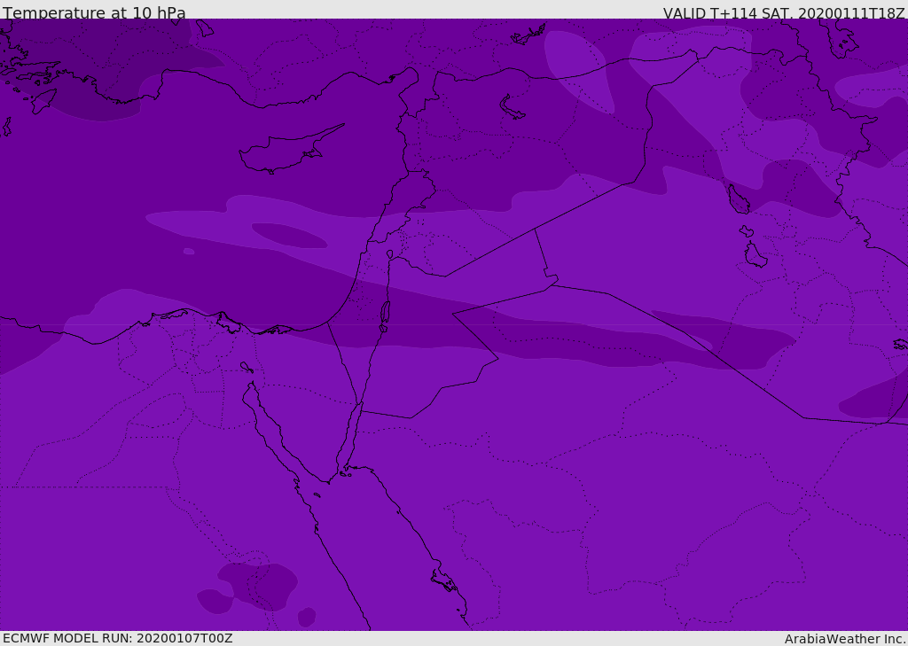Select the Razzaza lake outline in Iraq
Image resolution: width=908 pixels, height=646 pixels.
coord(755,254)
